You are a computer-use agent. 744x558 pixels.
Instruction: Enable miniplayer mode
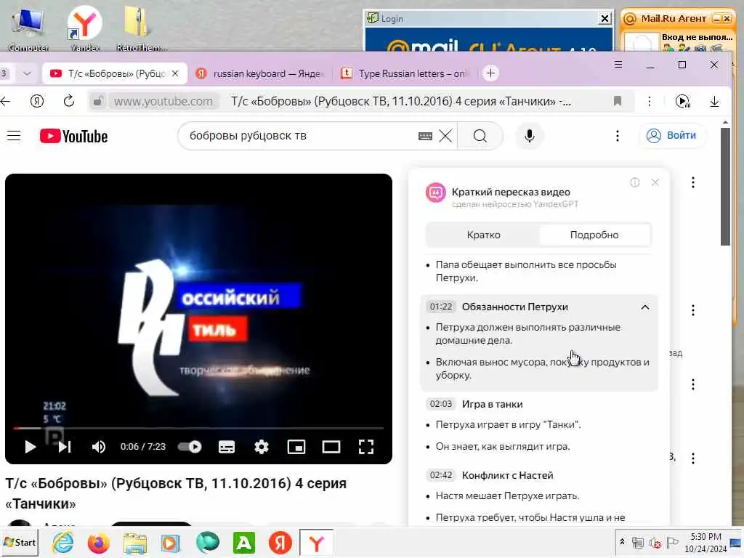point(296,447)
